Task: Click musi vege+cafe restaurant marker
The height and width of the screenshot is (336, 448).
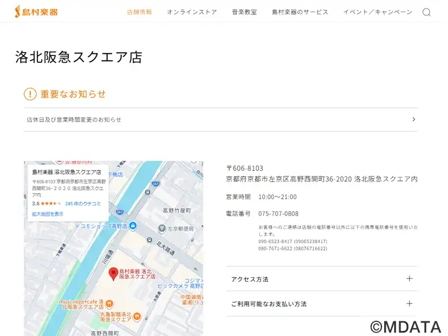Action: [x=109, y=304]
